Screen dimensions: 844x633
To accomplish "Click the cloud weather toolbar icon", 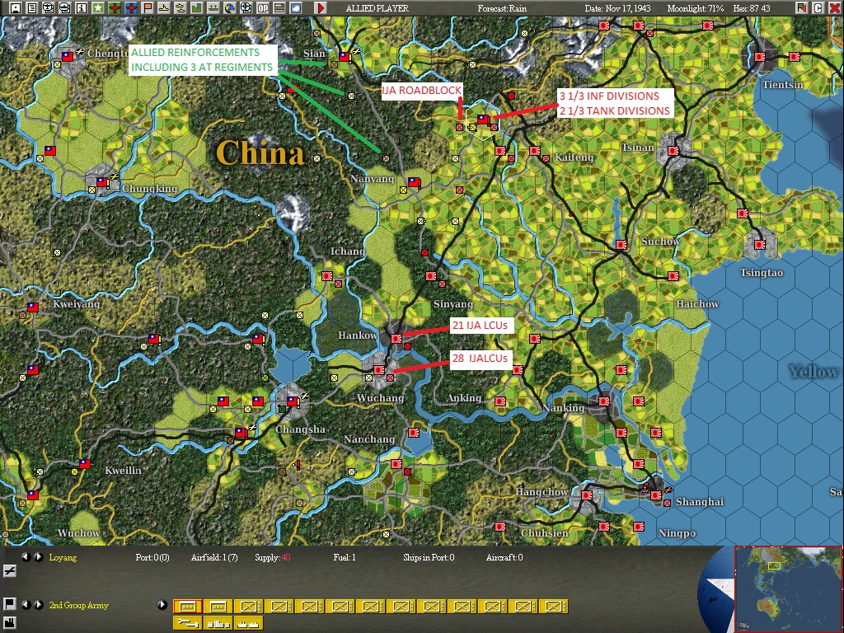I will [x=296, y=7].
